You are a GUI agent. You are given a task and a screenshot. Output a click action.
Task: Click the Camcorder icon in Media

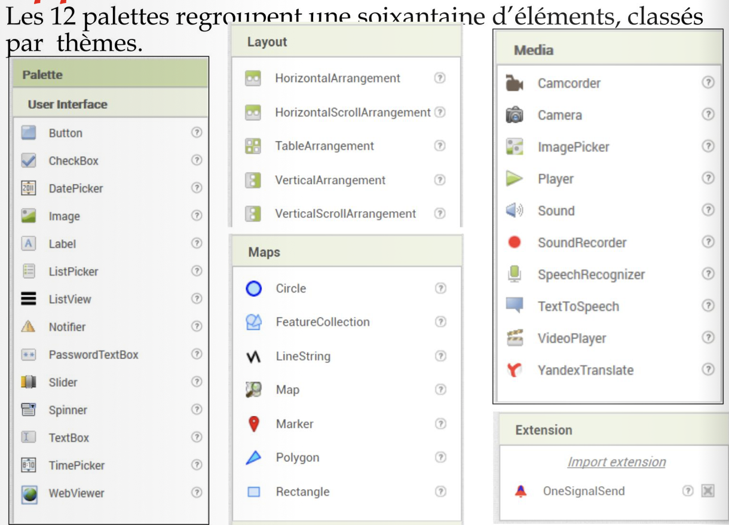click(x=514, y=83)
